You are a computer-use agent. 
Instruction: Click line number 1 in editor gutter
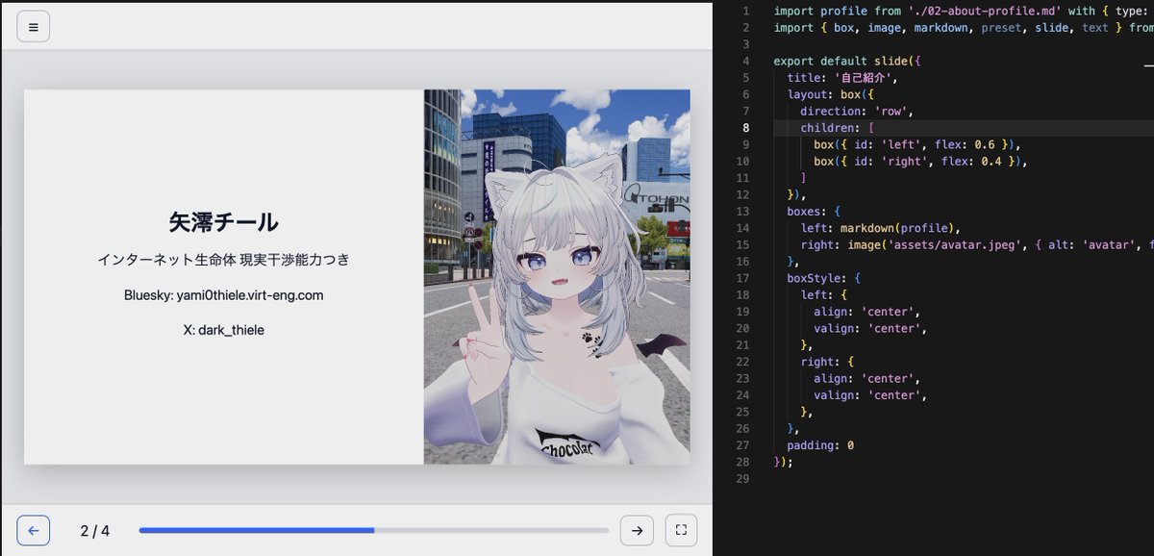pos(746,11)
